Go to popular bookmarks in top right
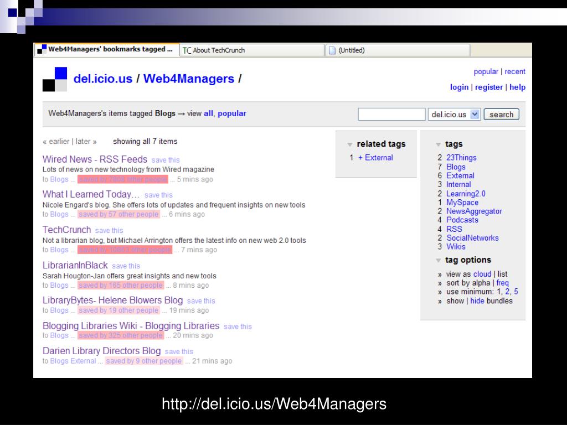 tap(486, 71)
